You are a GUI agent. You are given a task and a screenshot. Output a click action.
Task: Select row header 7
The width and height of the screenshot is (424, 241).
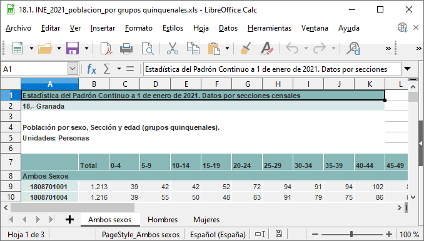coord(11,162)
